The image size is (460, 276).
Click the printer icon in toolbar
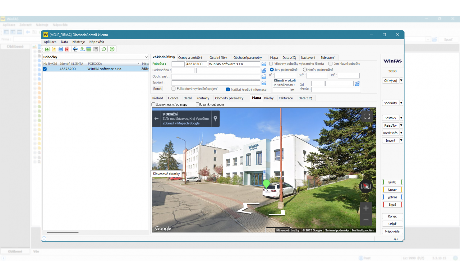(x=75, y=49)
